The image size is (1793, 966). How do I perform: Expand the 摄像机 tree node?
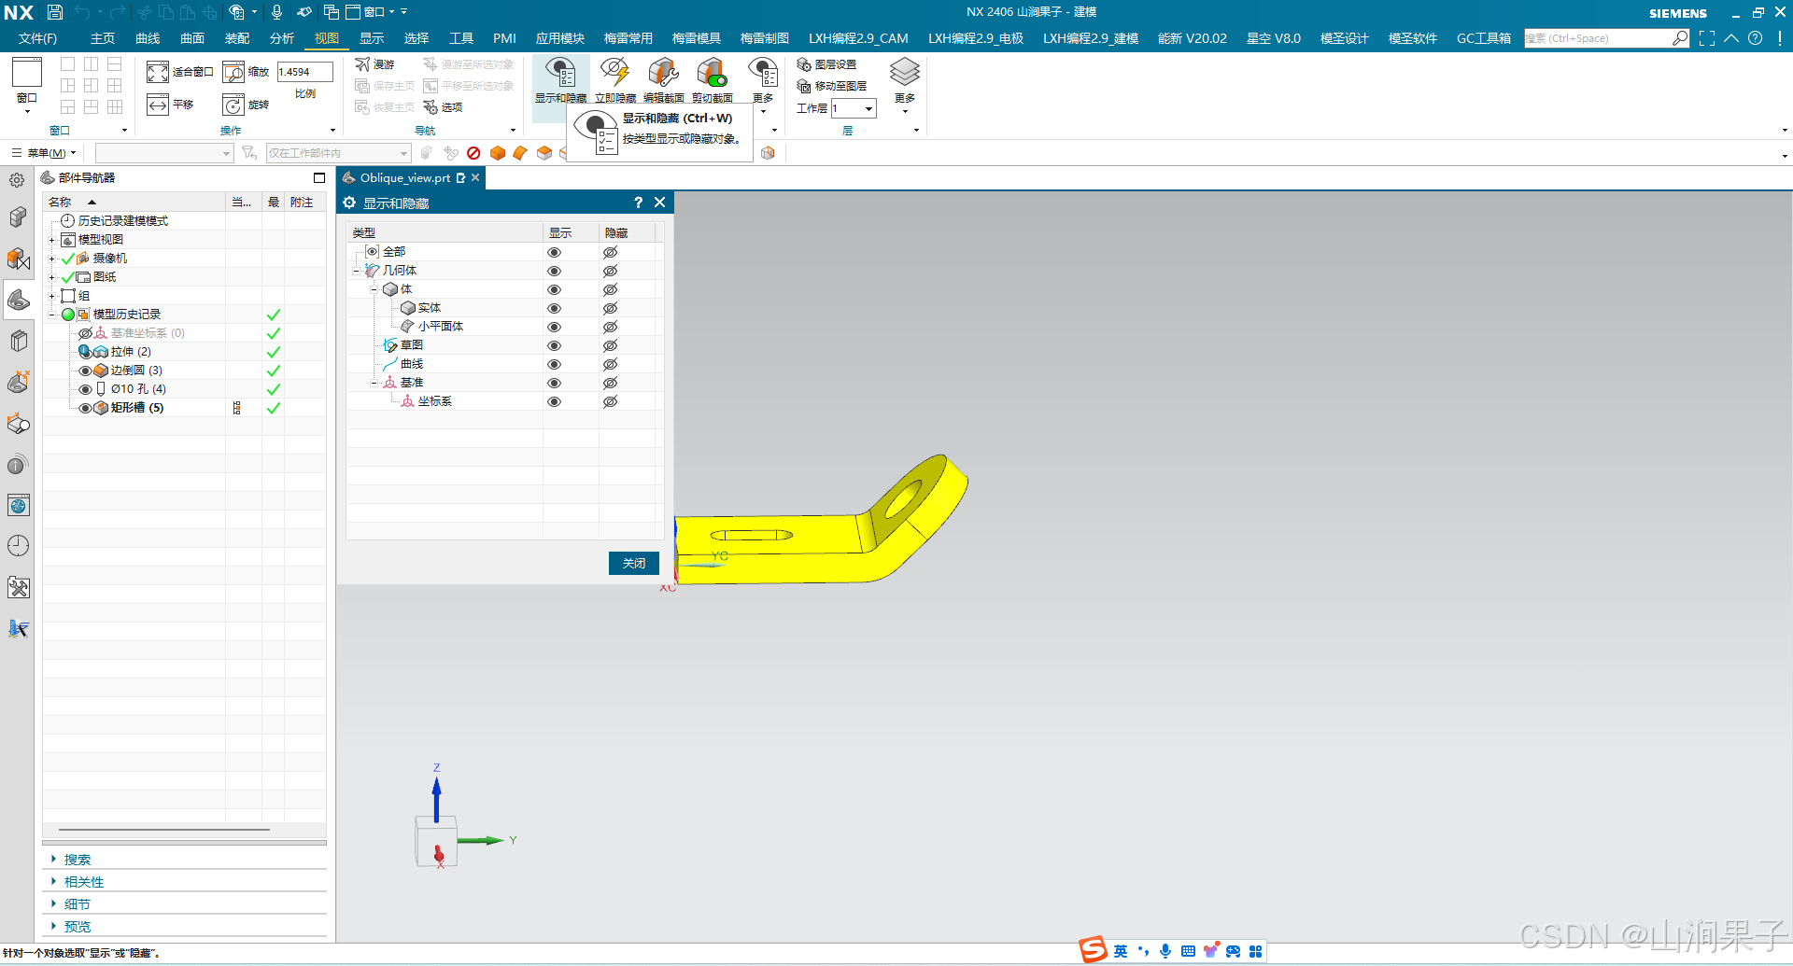(x=52, y=259)
